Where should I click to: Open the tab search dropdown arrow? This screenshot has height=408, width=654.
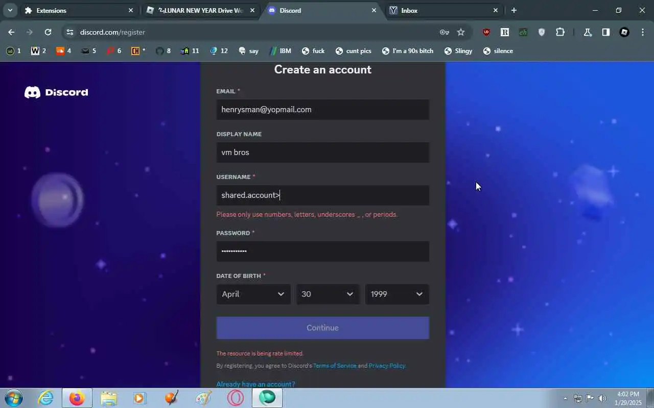[x=10, y=10]
